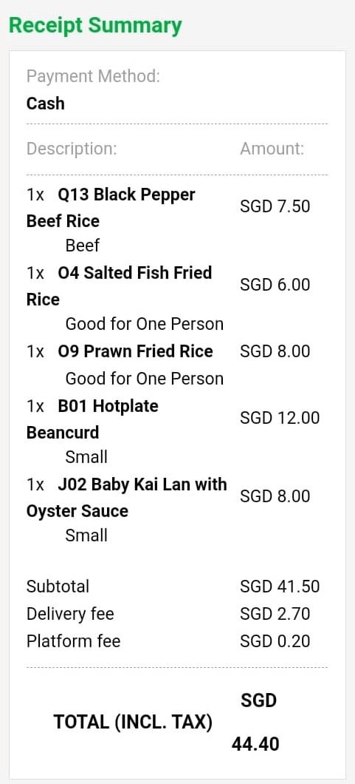
Task: Click the SGD 7.50 price
Action: [275, 206]
